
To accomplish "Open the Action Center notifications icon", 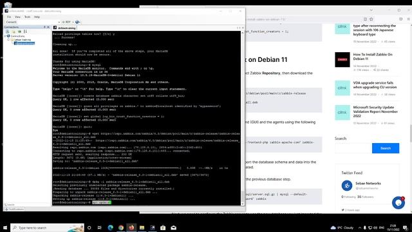I will pyautogui.click(x=405, y=227).
